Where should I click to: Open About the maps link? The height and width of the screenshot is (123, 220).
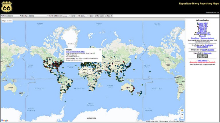[x=203, y=61]
